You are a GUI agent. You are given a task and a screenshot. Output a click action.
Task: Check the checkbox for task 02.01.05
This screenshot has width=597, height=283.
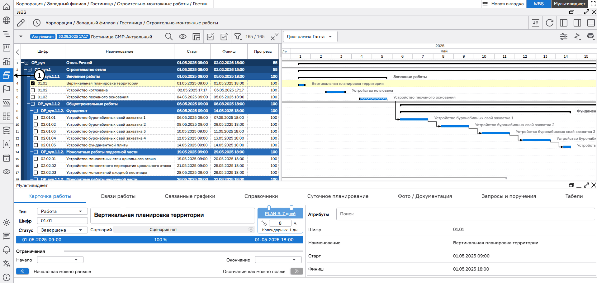[36, 145]
